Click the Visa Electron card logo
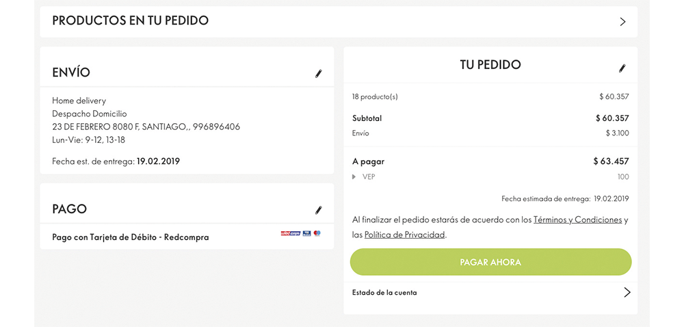This screenshot has height=327, width=684. click(306, 233)
